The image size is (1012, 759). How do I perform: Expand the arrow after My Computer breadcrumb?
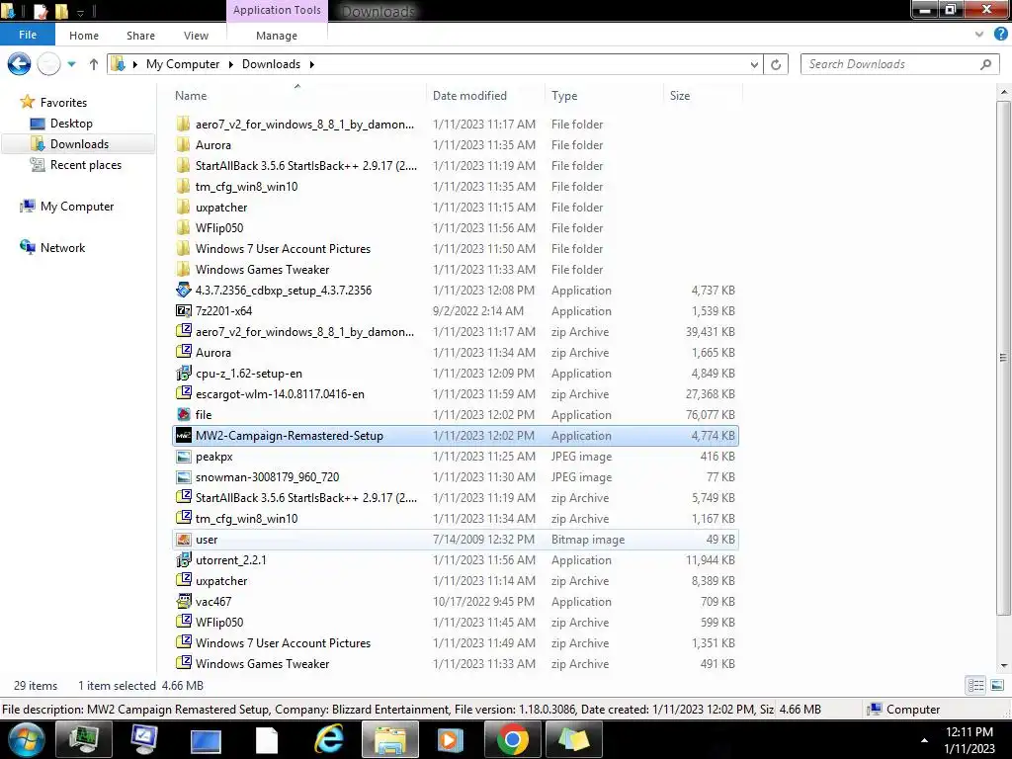[x=230, y=64]
